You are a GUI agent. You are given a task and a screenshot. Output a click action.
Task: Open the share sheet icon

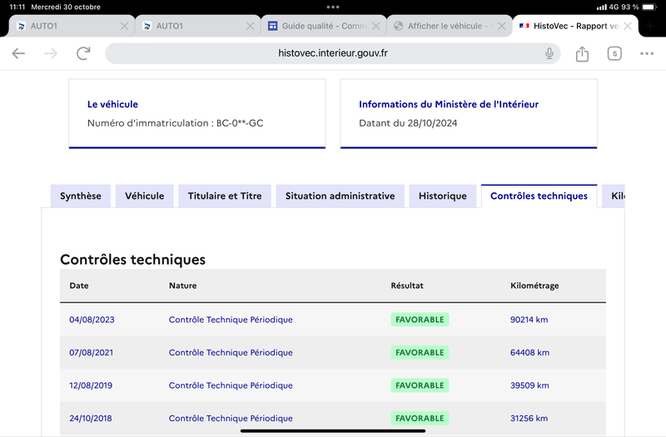click(x=582, y=53)
